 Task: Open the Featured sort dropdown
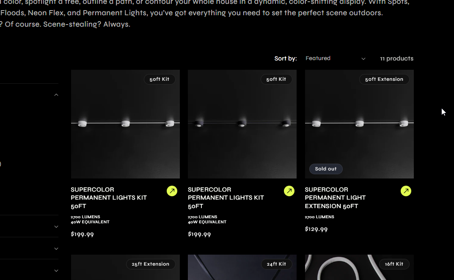click(x=334, y=58)
